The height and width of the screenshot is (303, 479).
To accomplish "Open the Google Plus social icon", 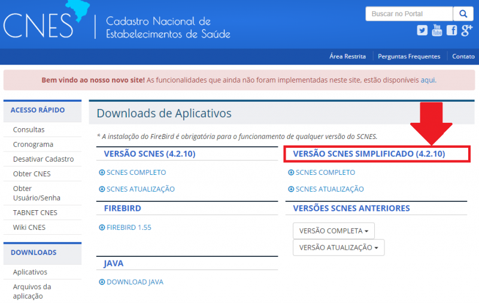I will (466, 31).
